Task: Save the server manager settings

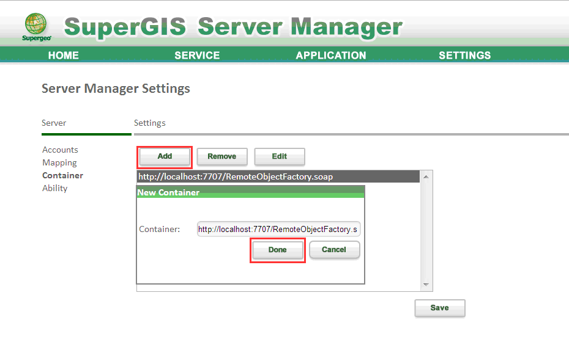Action: click(x=440, y=308)
